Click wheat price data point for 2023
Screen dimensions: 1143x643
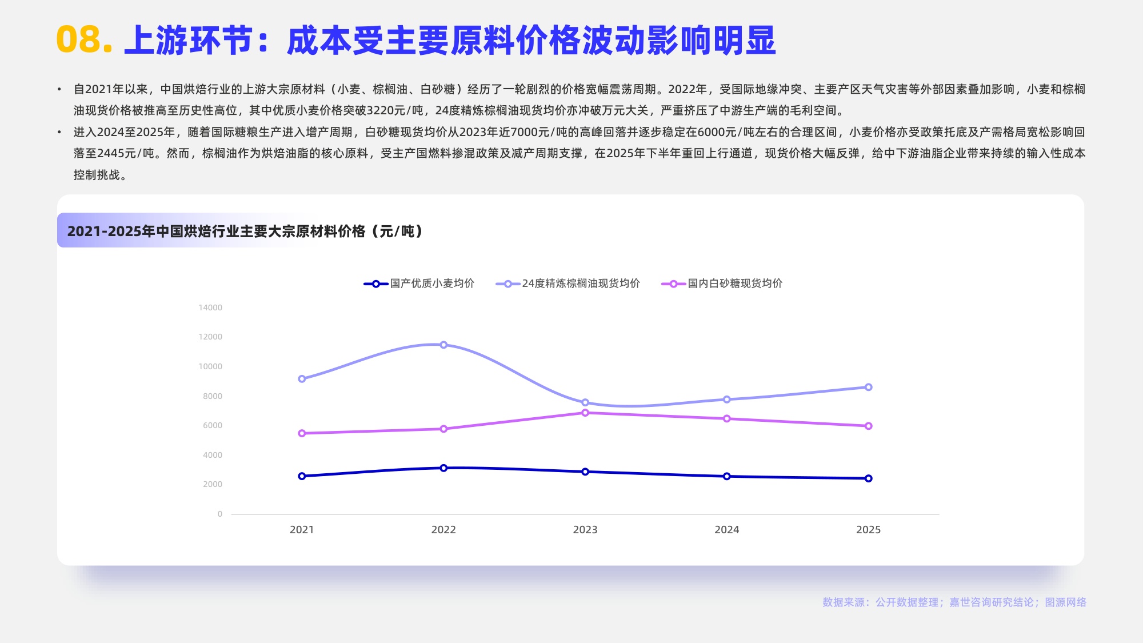pyautogui.click(x=585, y=472)
